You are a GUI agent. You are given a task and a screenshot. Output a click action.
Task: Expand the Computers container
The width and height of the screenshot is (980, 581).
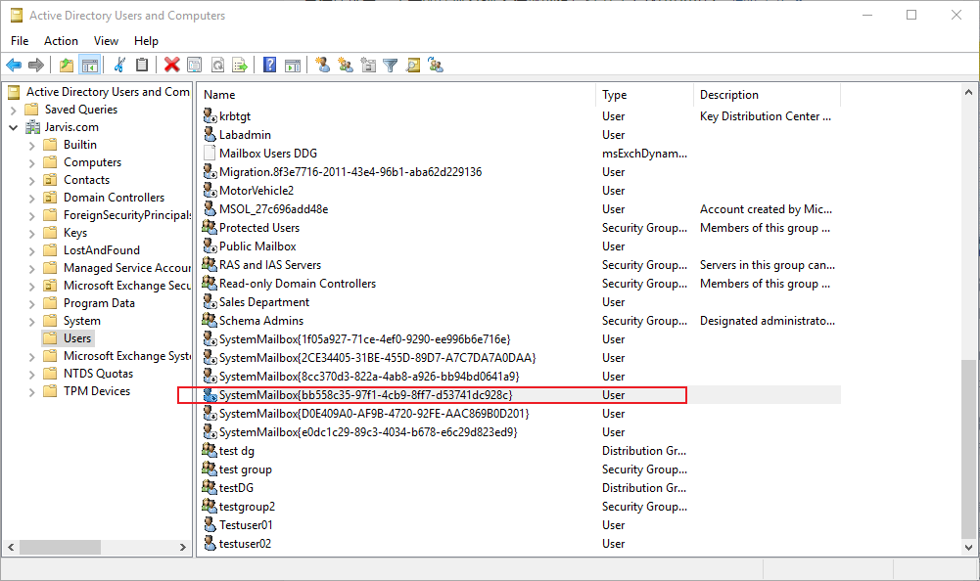click(x=32, y=163)
